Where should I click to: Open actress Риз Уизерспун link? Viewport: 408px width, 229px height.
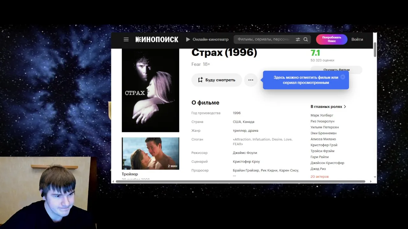(323, 121)
